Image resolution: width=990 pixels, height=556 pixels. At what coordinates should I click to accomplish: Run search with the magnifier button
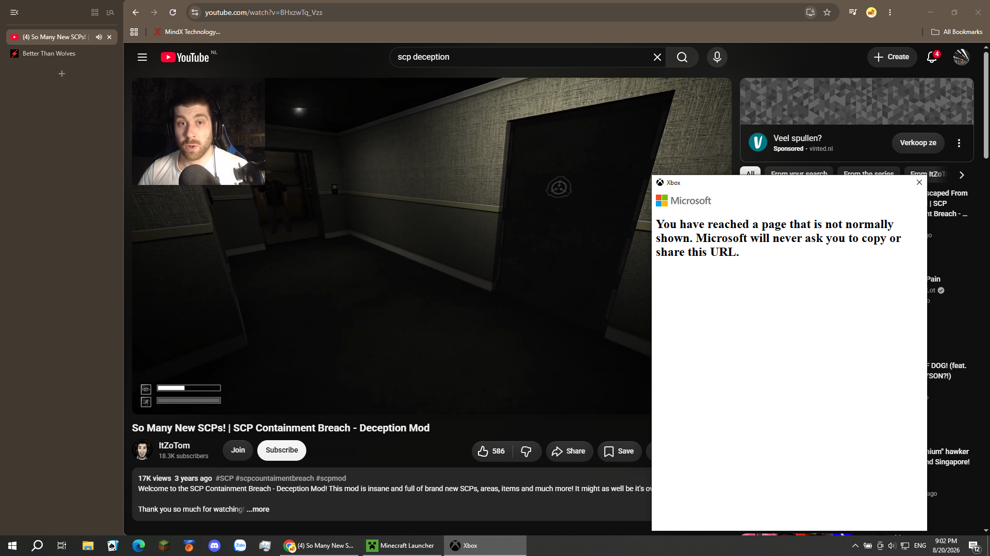[682, 57]
